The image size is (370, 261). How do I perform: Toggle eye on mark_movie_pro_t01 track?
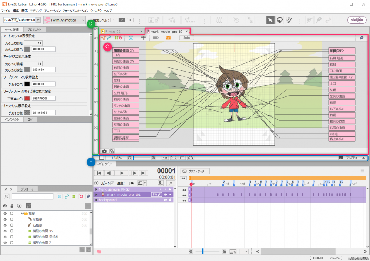tap(165, 195)
